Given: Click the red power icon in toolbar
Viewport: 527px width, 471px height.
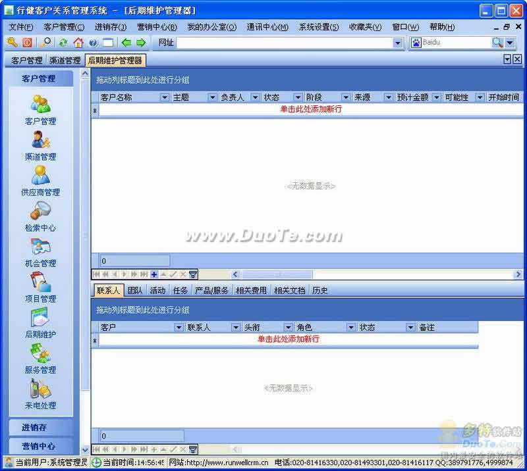Looking at the screenshot, I should point(27,43).
